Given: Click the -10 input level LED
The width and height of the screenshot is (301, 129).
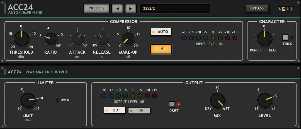Looking at the screenshot, I should pyautogui.click(x=198, y=38).
